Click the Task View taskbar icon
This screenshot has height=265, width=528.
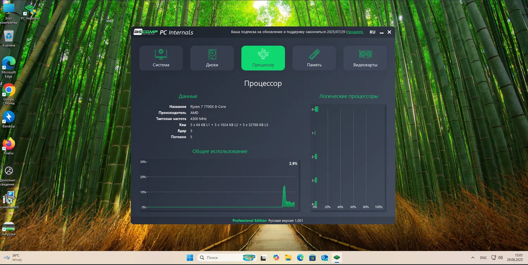coord(263,258)
